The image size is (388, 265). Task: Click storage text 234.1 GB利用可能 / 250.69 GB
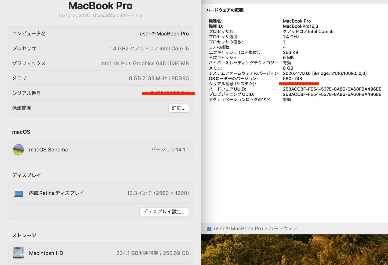(x=153, y=253)
